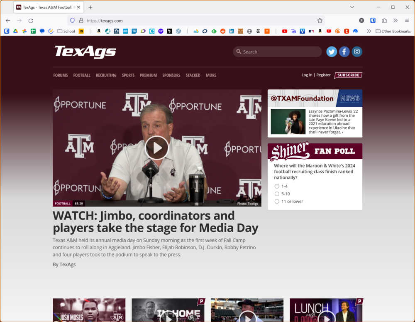Image resolution: width=415 pixels, height=322 pixels.
Task: Open the TexAgs Facebook page icon
Action: tap(344, 52)
